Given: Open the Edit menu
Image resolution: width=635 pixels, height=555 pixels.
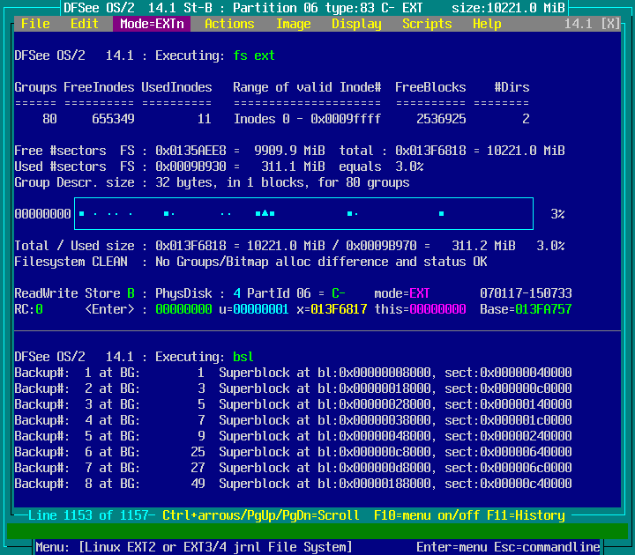Looking at the screenshot, I should tap(85, 24).
